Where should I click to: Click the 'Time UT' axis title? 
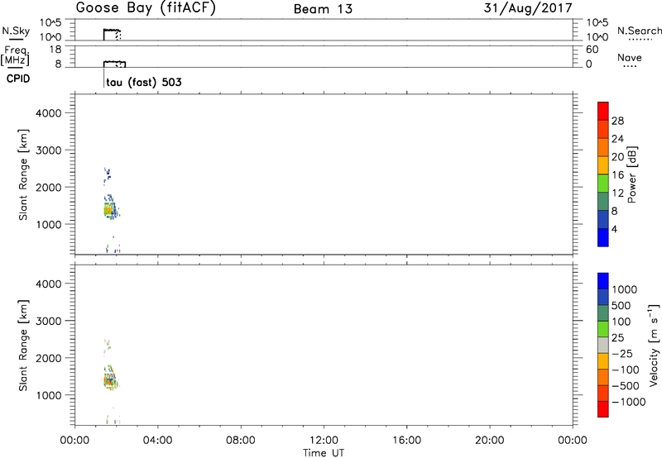pyautogui.click(x=324, y=453)
